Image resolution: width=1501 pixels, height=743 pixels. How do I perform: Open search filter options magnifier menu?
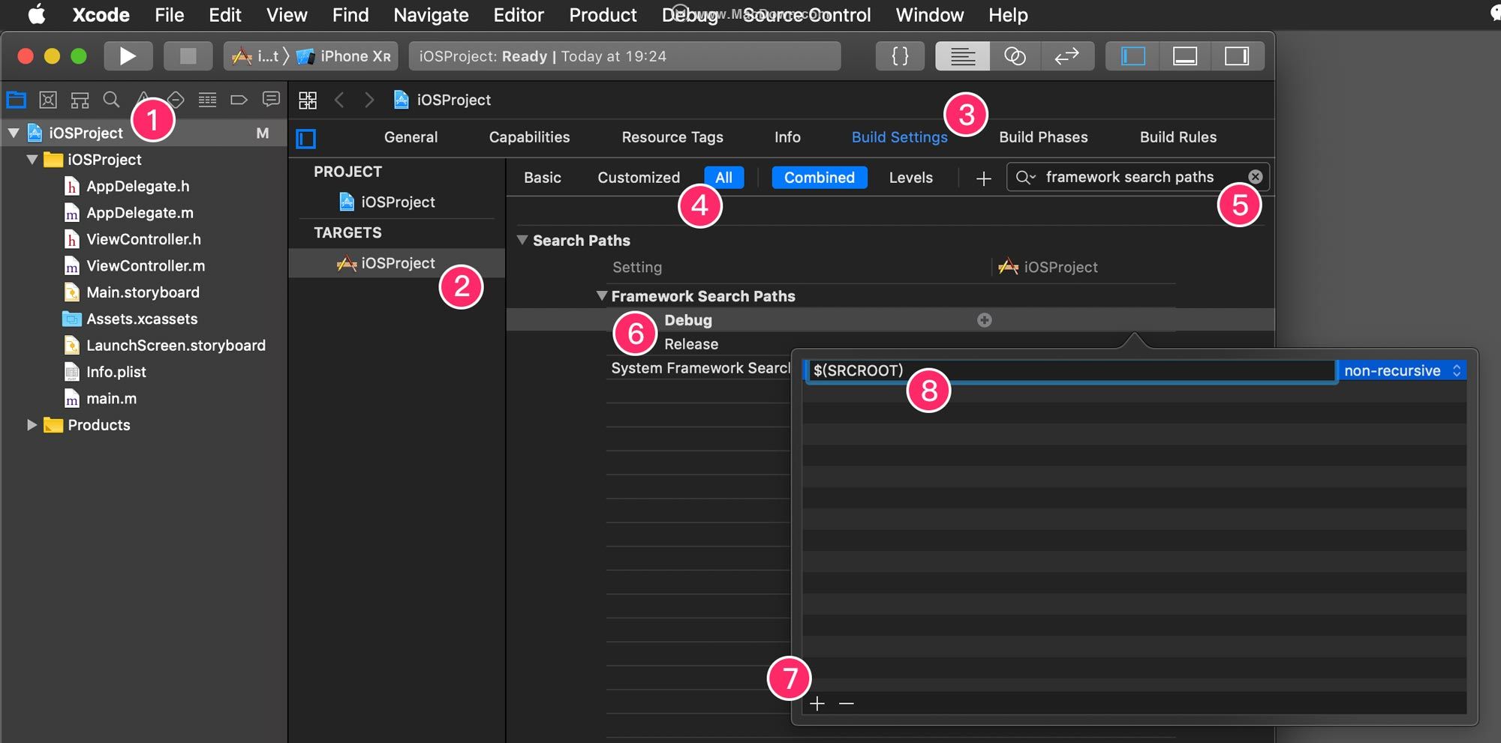(x=1025, y=178)
